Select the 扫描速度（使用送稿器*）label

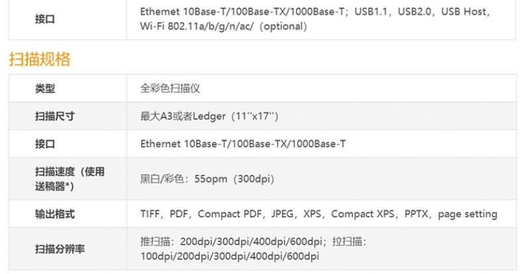(70, 178)
